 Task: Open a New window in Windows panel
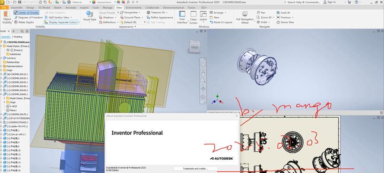pos(214,17)
